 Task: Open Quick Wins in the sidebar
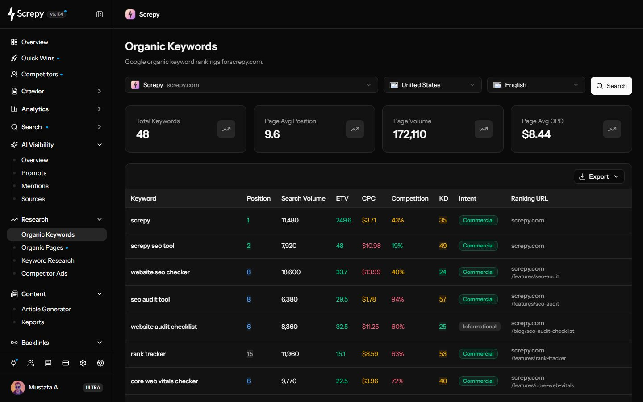click(x=57, y=58)
